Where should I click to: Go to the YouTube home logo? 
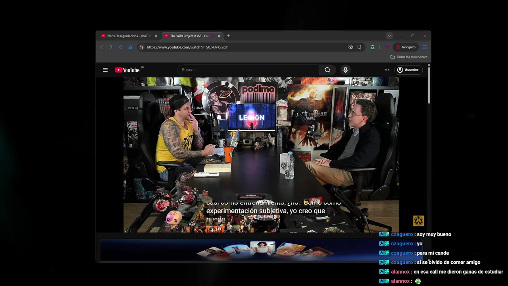coord(127,70)
